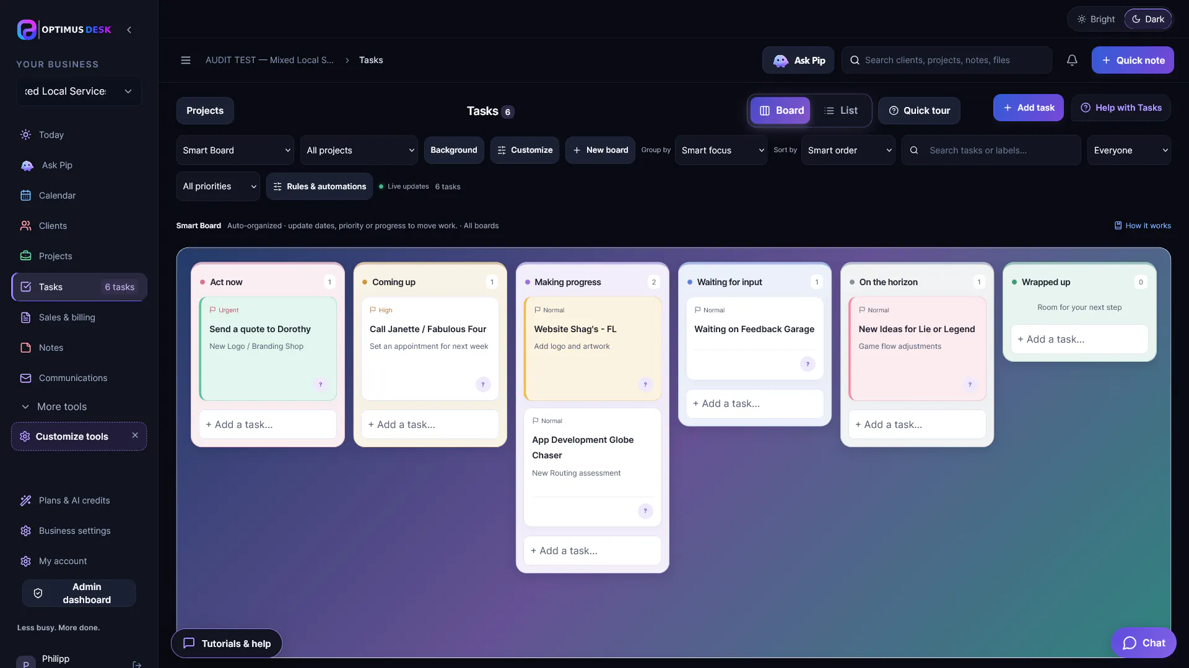Image resolution: width=1189 pixels, height=668 pixels.
Task: Click the sign-out icon next to Philipp
Action: point(137,664)
